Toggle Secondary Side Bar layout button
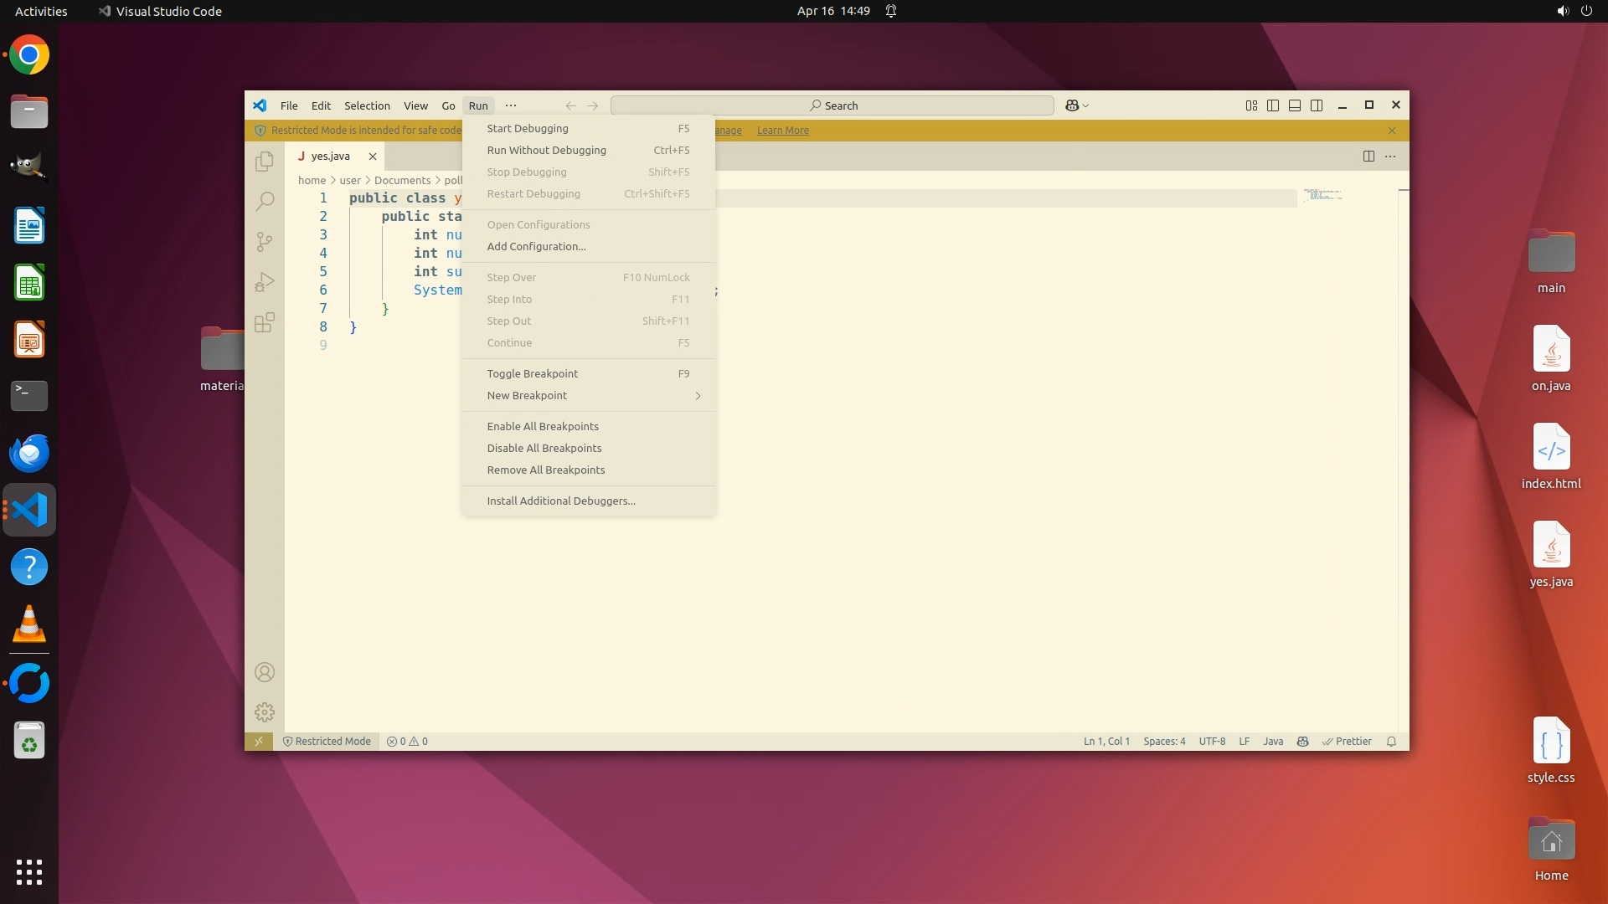 pyautogui.click(x=1317, y=105)
